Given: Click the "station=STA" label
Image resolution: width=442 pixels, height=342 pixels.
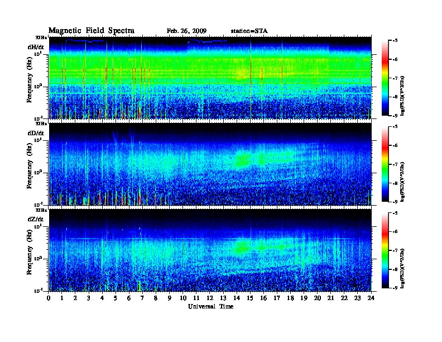Looking at the screenshot, I should tap(249, 31).
